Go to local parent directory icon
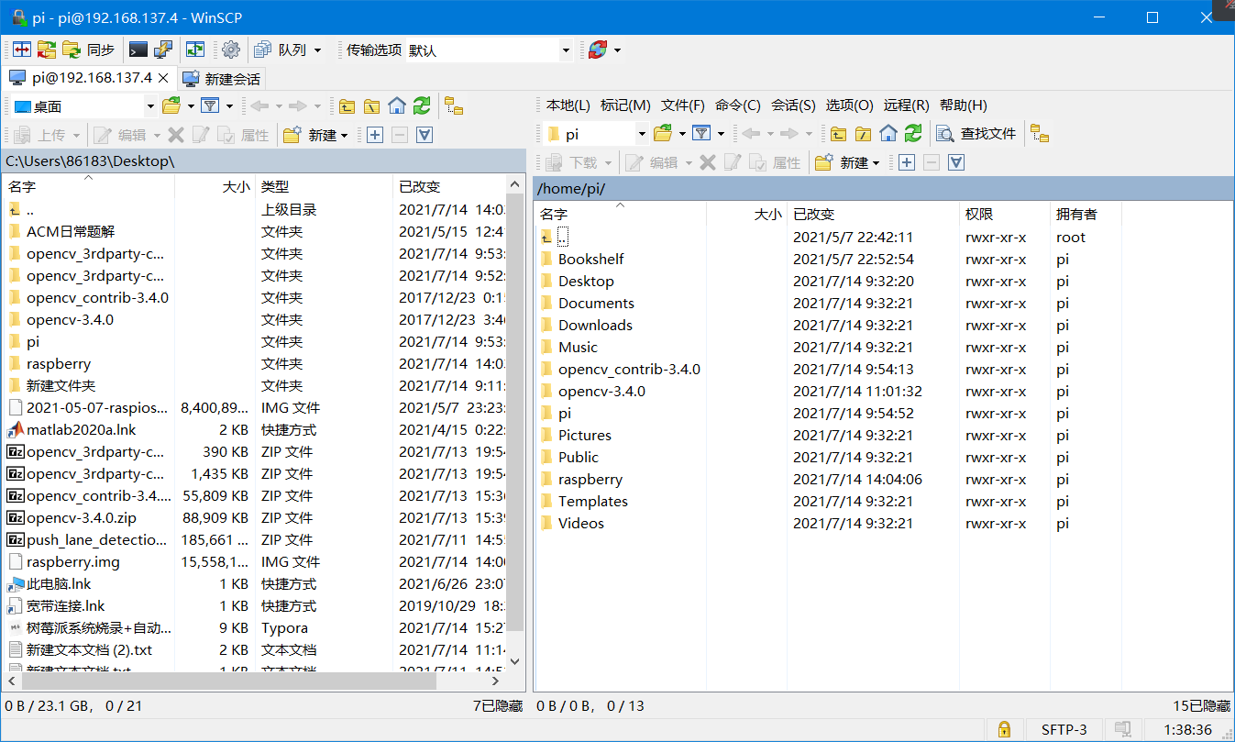The image size is (1235, 742). point(347,105)
